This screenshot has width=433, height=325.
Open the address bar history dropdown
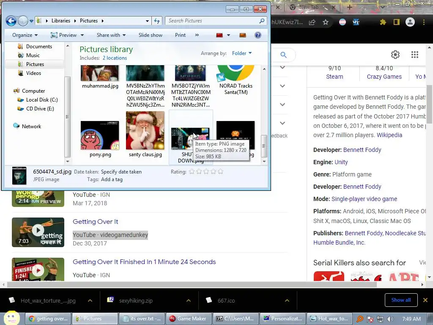[147, 21]
